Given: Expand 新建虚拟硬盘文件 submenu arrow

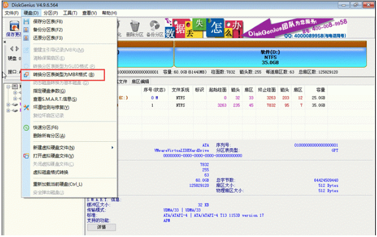Looking at the screenshot, I should point(112,147).
